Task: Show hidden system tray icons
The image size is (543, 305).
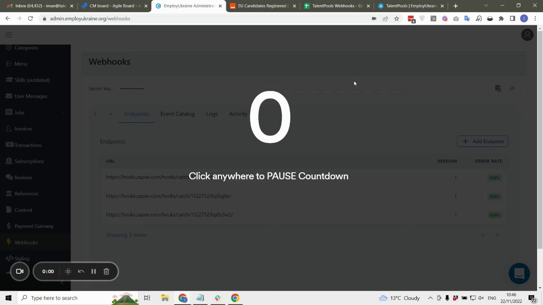Action: click(430, 298)
